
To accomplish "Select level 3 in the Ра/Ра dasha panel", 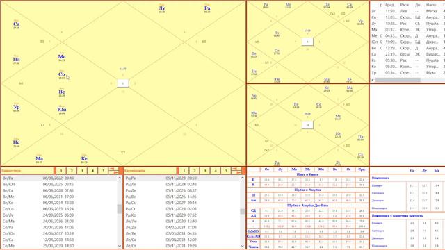I will point(205,171).
